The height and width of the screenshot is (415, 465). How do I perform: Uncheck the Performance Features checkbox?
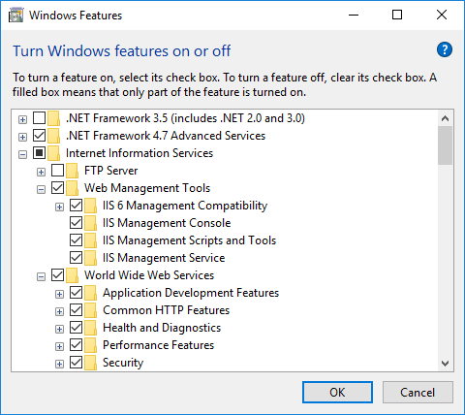point(76,345)
